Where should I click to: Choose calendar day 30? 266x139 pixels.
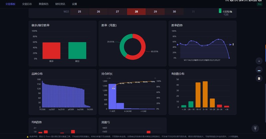coord(174,12)
